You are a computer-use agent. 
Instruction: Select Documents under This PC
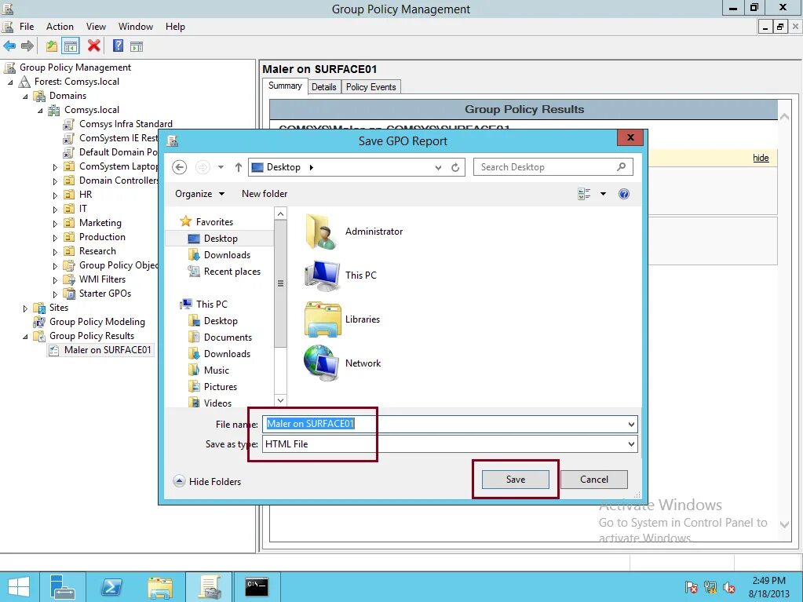[x=228, y=337]
